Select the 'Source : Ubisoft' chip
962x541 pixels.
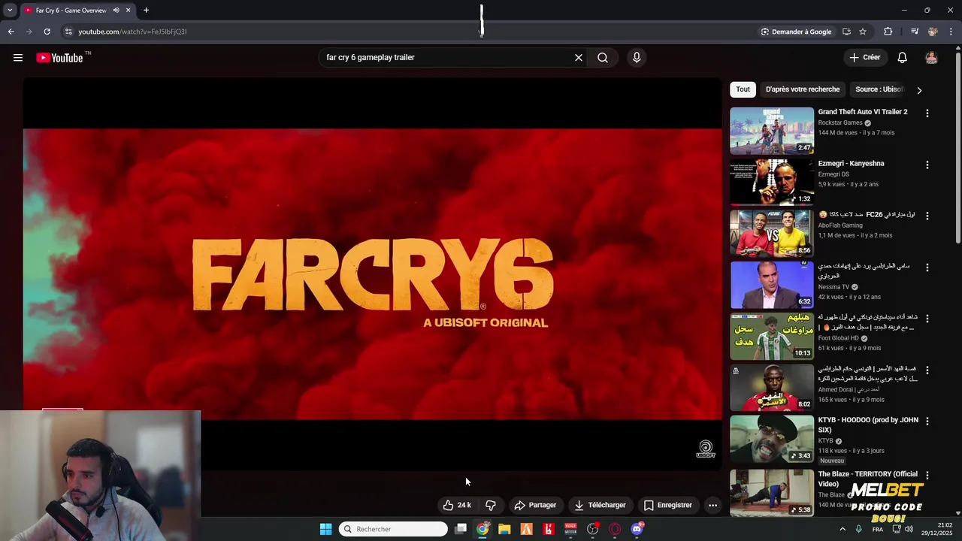tap(879, 89)
